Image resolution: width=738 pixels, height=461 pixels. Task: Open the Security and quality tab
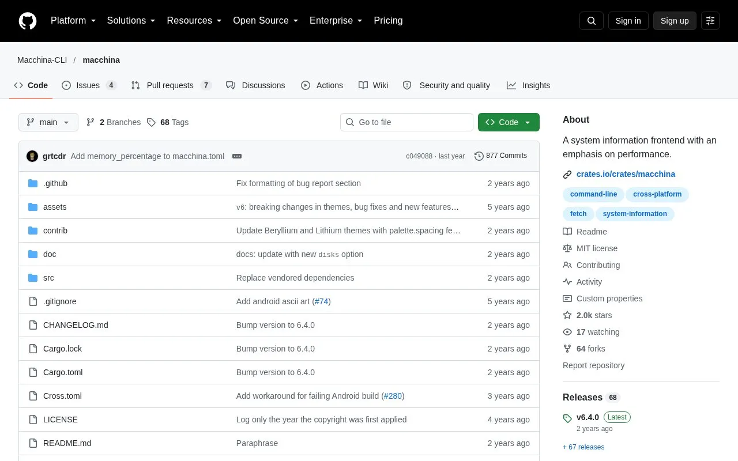pos(446,85)
